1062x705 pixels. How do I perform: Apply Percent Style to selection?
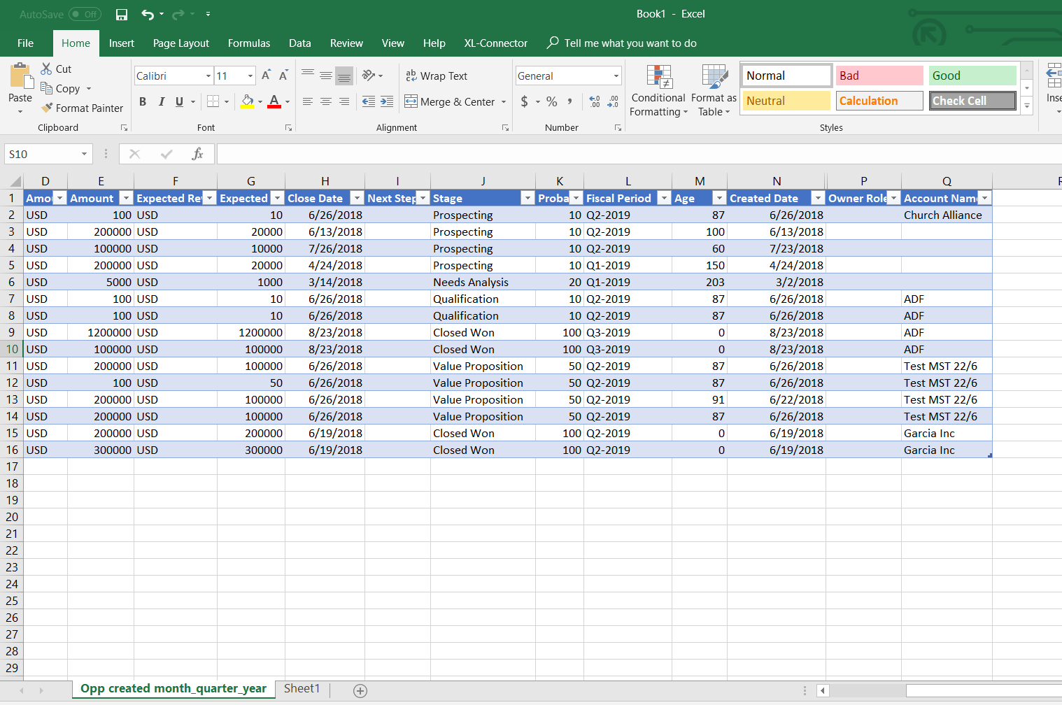551,101
